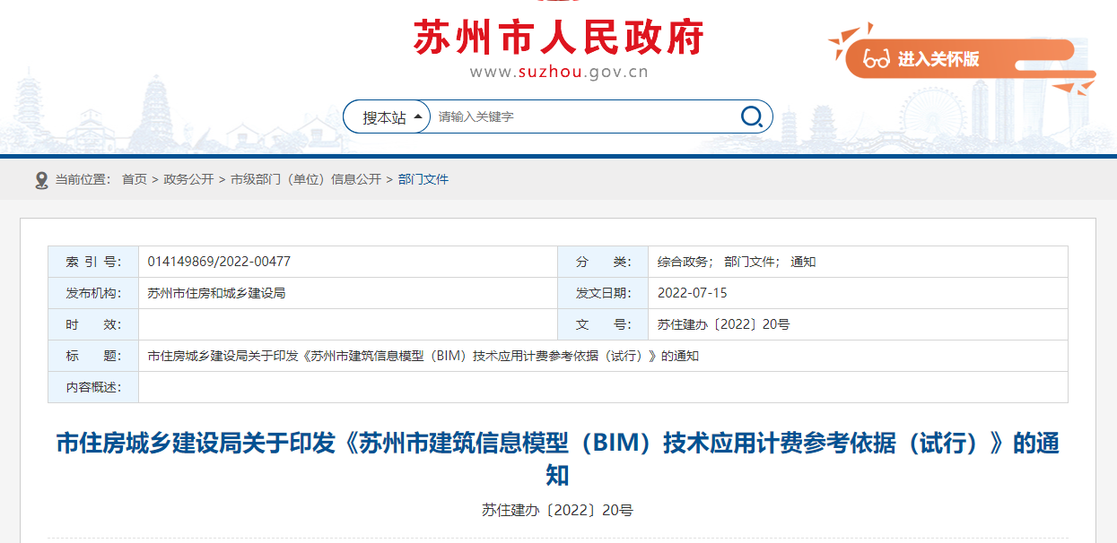Click the title row text in info table
Viewport: 1117px width, 543px height.
point(423,356)
